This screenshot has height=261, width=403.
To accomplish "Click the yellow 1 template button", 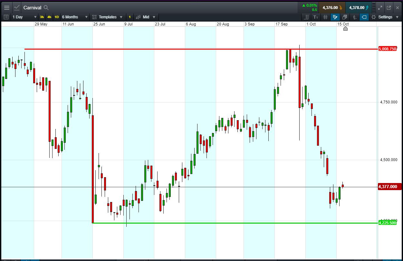I will (x=130, y=17).
